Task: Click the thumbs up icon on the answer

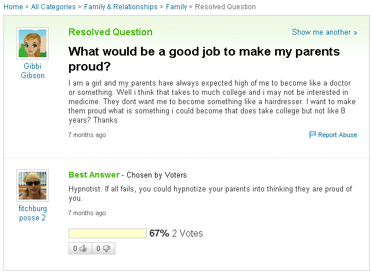Action: [x=83, y=248]
